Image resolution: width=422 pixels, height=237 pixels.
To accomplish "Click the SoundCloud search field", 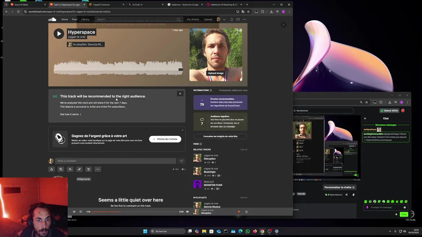I will (138, 19).
